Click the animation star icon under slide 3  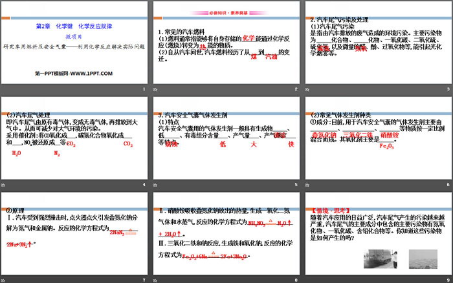[307, 89]
